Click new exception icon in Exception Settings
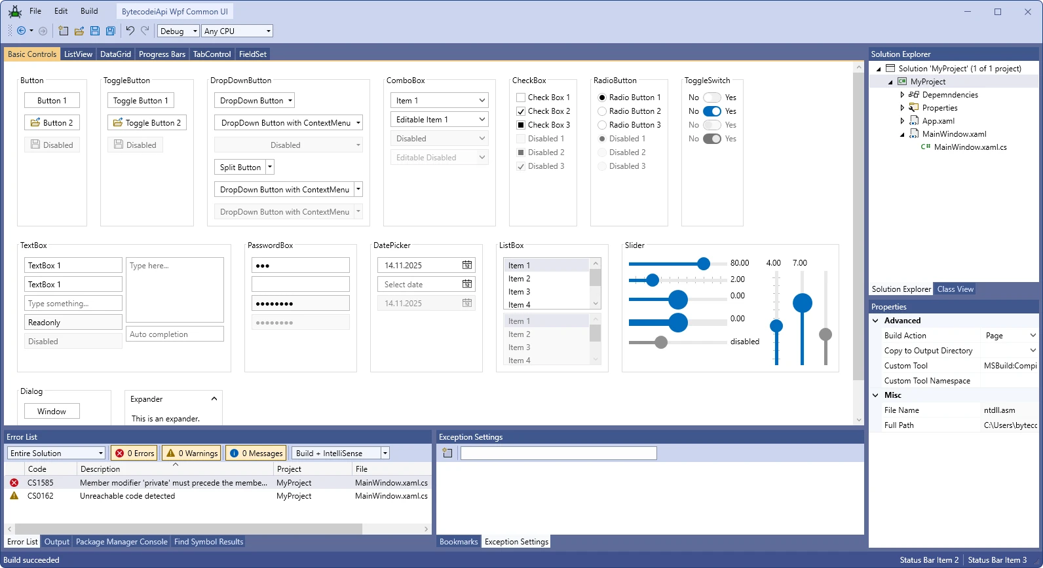 coord(447,453)
